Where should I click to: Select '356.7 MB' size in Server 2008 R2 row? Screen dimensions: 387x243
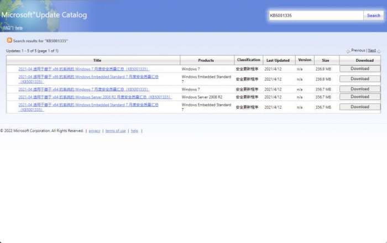323,97
